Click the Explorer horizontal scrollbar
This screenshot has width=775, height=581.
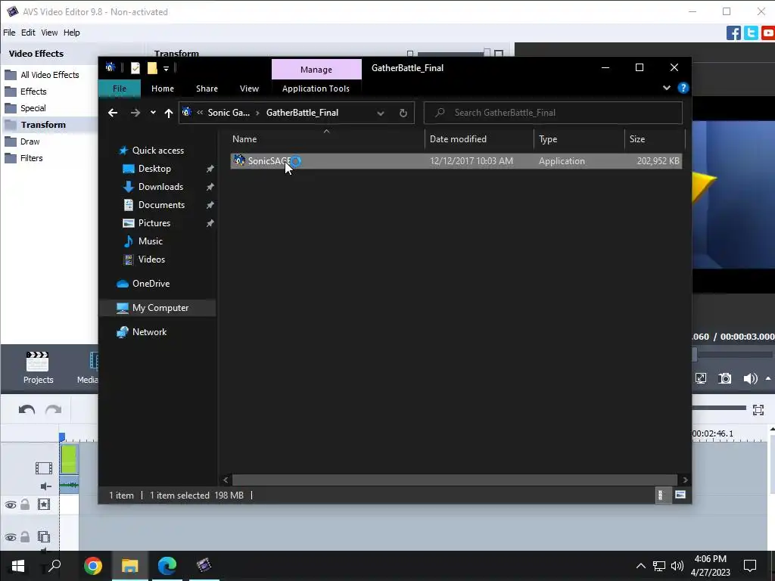(x=454, y=480)
